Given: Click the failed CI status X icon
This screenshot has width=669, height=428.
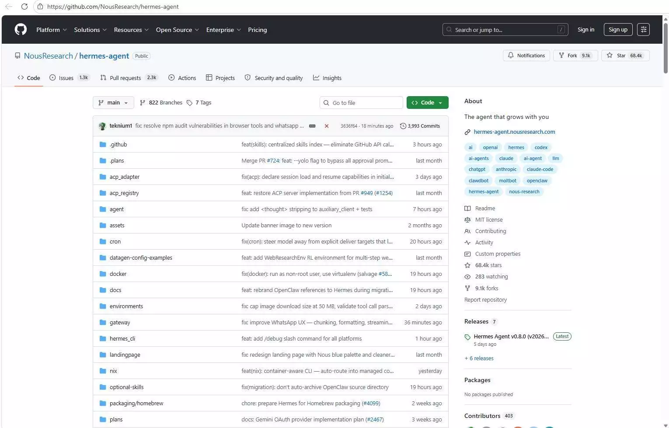Looking at the screenshot, I should click(x=326, y=126).
